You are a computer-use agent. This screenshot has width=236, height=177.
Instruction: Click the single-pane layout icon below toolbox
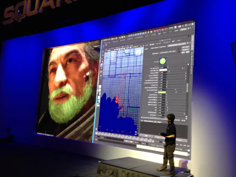pyautogui.click(x=100, y=86)
